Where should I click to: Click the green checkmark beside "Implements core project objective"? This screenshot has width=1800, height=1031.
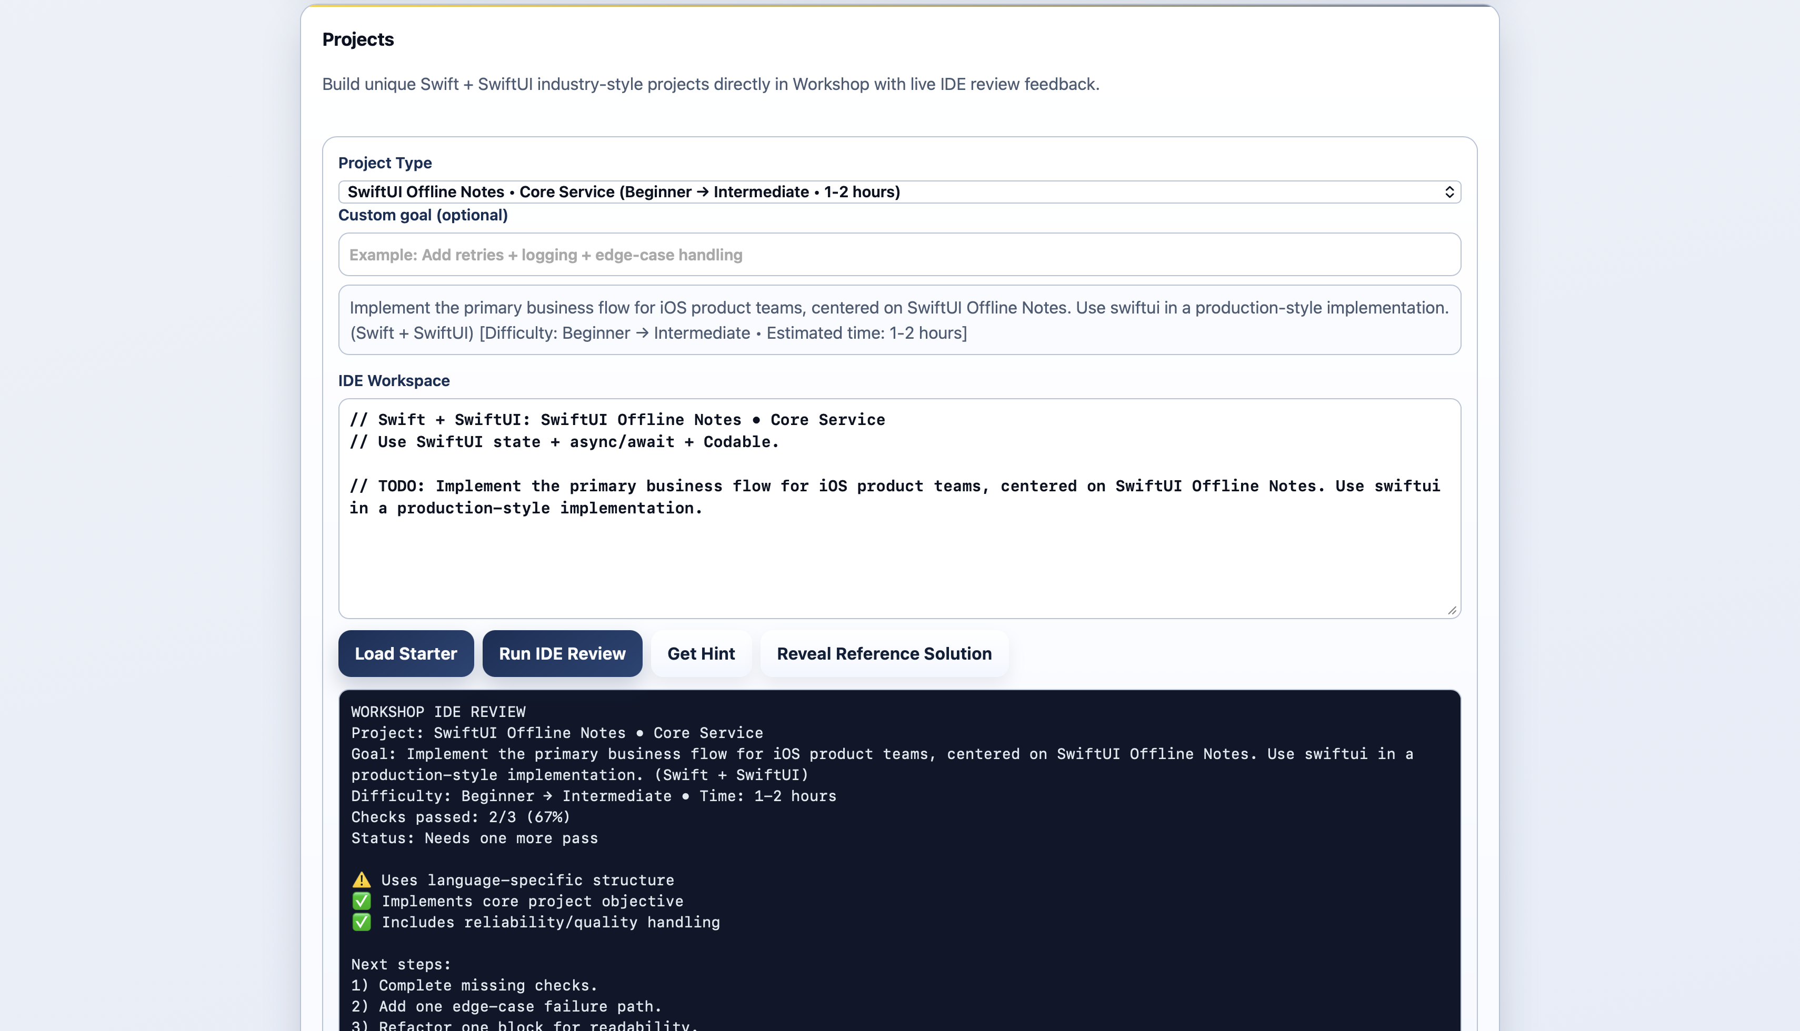pyautogui.click(x=362, y=901)
